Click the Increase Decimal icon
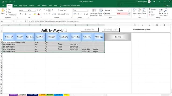This screenshot has height=96, width=172. click(84, 14)
